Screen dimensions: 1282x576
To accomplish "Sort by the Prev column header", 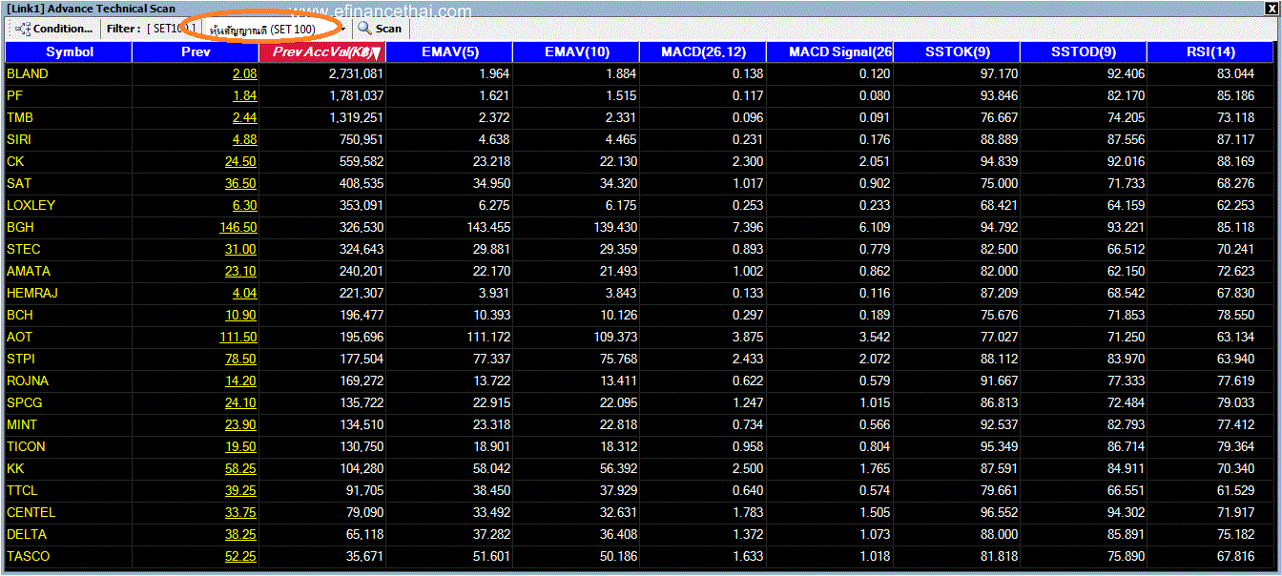I will click(x=196, y=51).
